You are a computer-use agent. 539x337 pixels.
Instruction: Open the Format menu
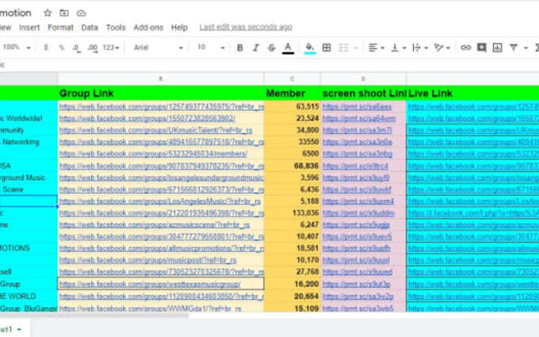point(60,28)
